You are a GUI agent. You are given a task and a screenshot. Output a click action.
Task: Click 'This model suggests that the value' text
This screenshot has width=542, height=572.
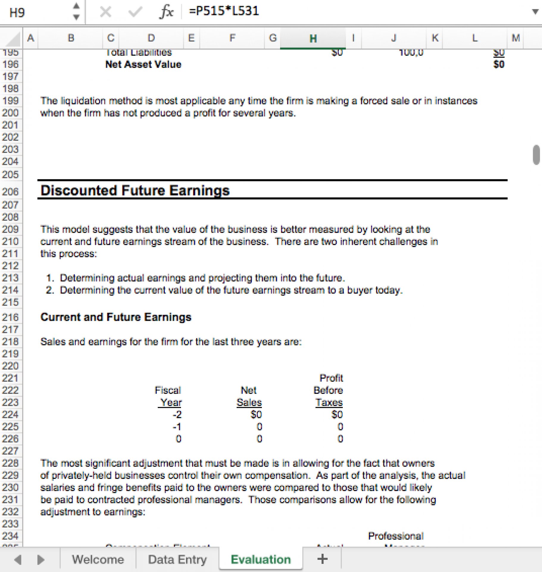point(235,229)
